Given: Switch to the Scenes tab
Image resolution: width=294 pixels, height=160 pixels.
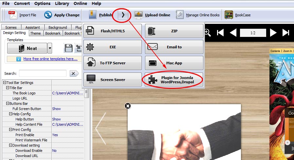Looking at the screenshot, I should click(11, 27).
